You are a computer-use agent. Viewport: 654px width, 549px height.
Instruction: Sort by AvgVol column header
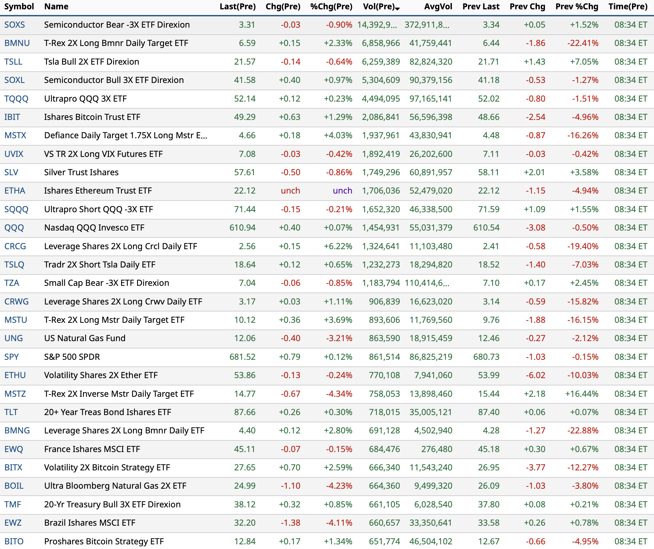(438, 7)
